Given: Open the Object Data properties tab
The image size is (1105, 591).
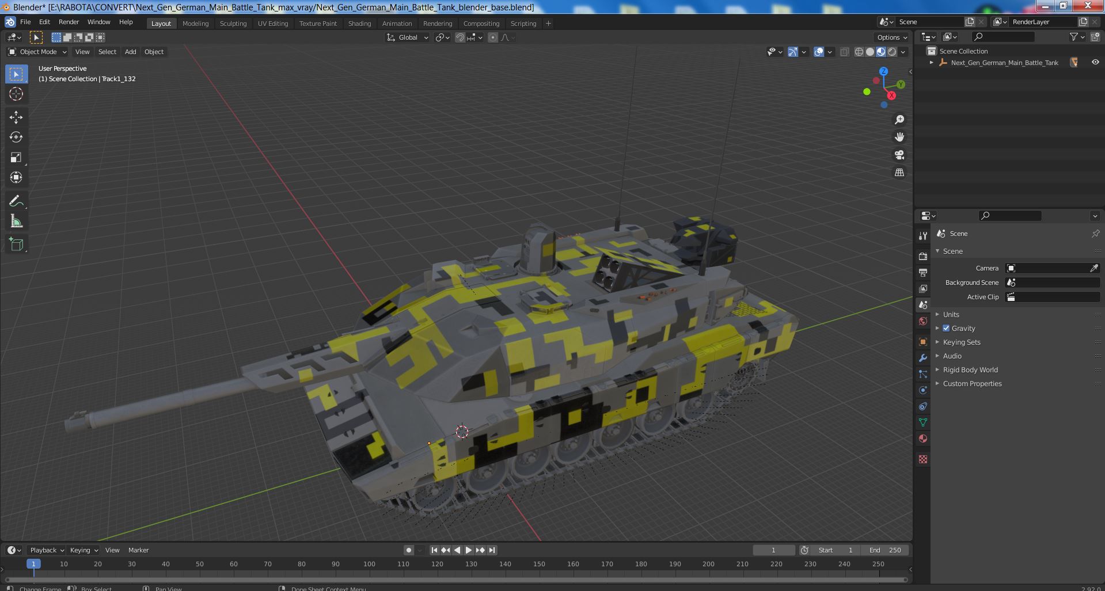Looking at the screenshot, I should (923, 422).
